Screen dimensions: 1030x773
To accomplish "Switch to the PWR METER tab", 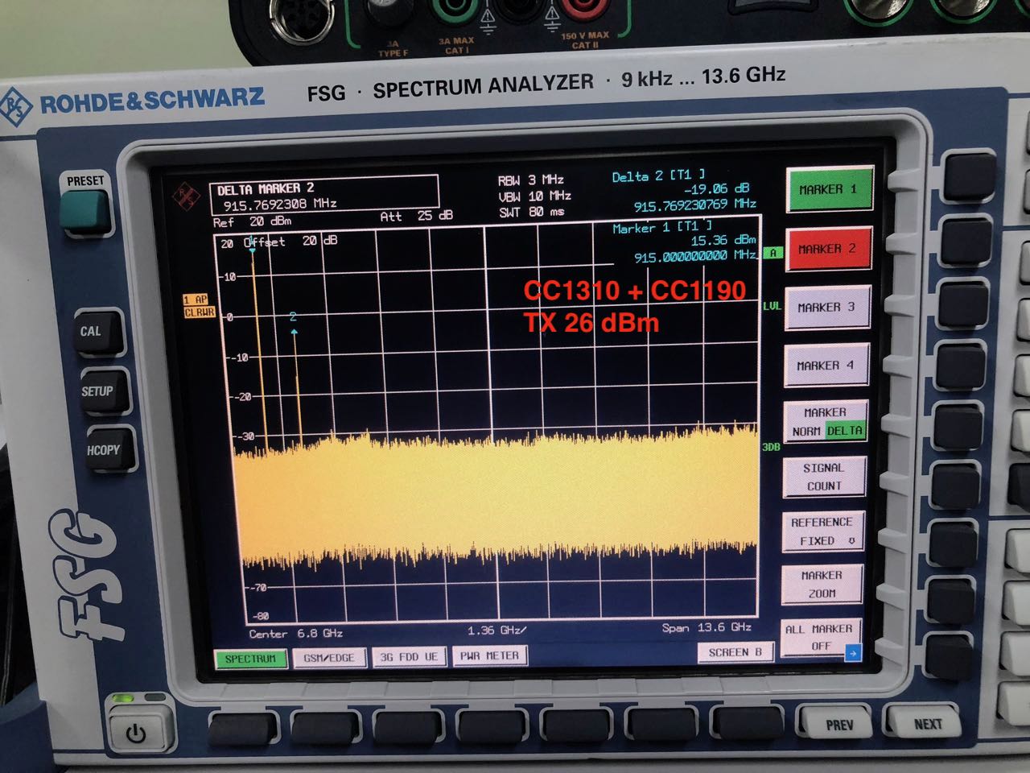I will point(489,656).
